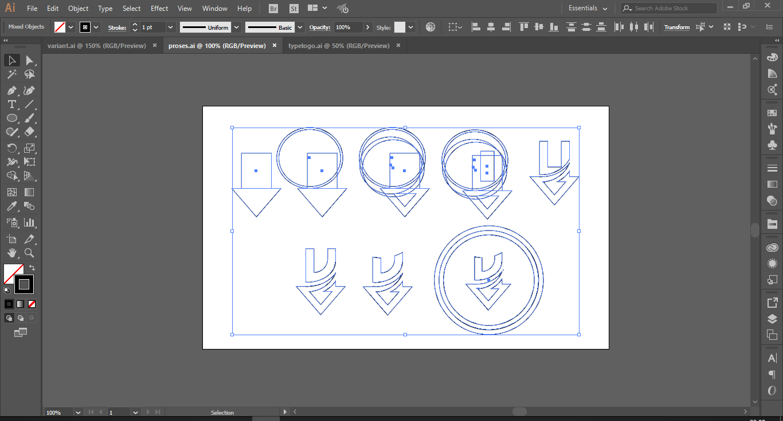Viewport: 783px width, 421px height.
Task: Set color mode on fill/stroke
Action: (x=9, y=304)
